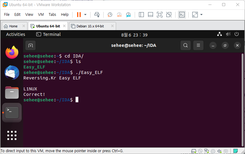Open the Files manager from the dock

(x=12, y=92)
